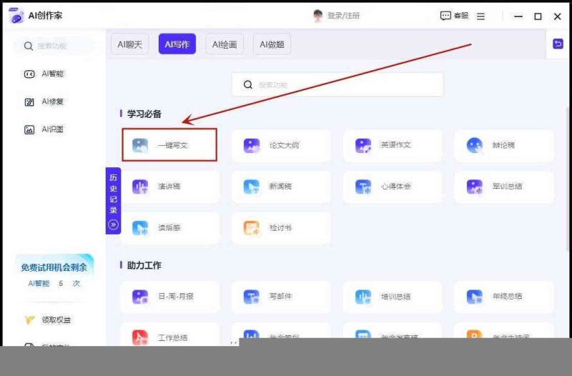Switch to the AI聊天 tab
This screenshot has width=572, height=376.
coord(129,44)
